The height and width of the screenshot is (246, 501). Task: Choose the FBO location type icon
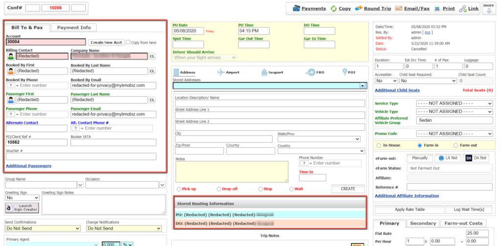(310, 72)
